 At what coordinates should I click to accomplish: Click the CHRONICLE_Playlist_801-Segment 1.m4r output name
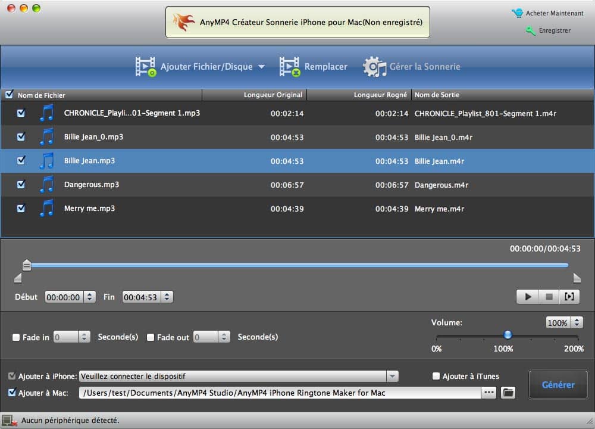[486, 114]
